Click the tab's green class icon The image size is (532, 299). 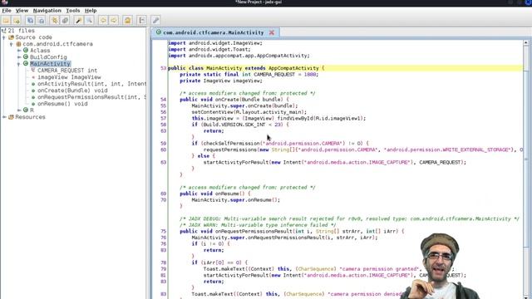159,32
